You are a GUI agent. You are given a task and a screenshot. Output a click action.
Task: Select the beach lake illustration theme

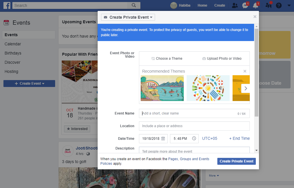162,88
